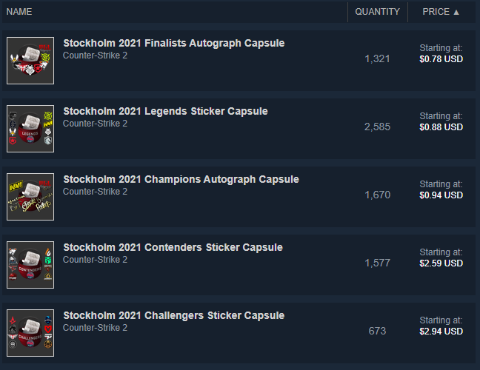Click the $2.59 USD starting price
Screen dimensions: 480x370
[x=441, y=263]
